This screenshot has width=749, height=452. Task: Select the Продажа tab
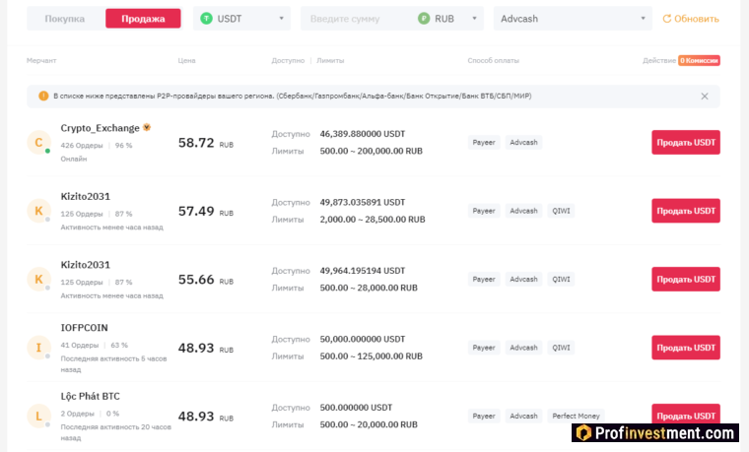143,19
